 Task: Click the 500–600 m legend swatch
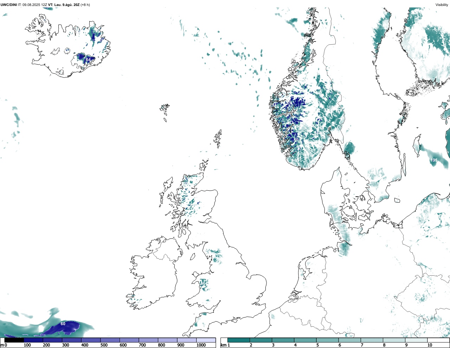(110, 340)
